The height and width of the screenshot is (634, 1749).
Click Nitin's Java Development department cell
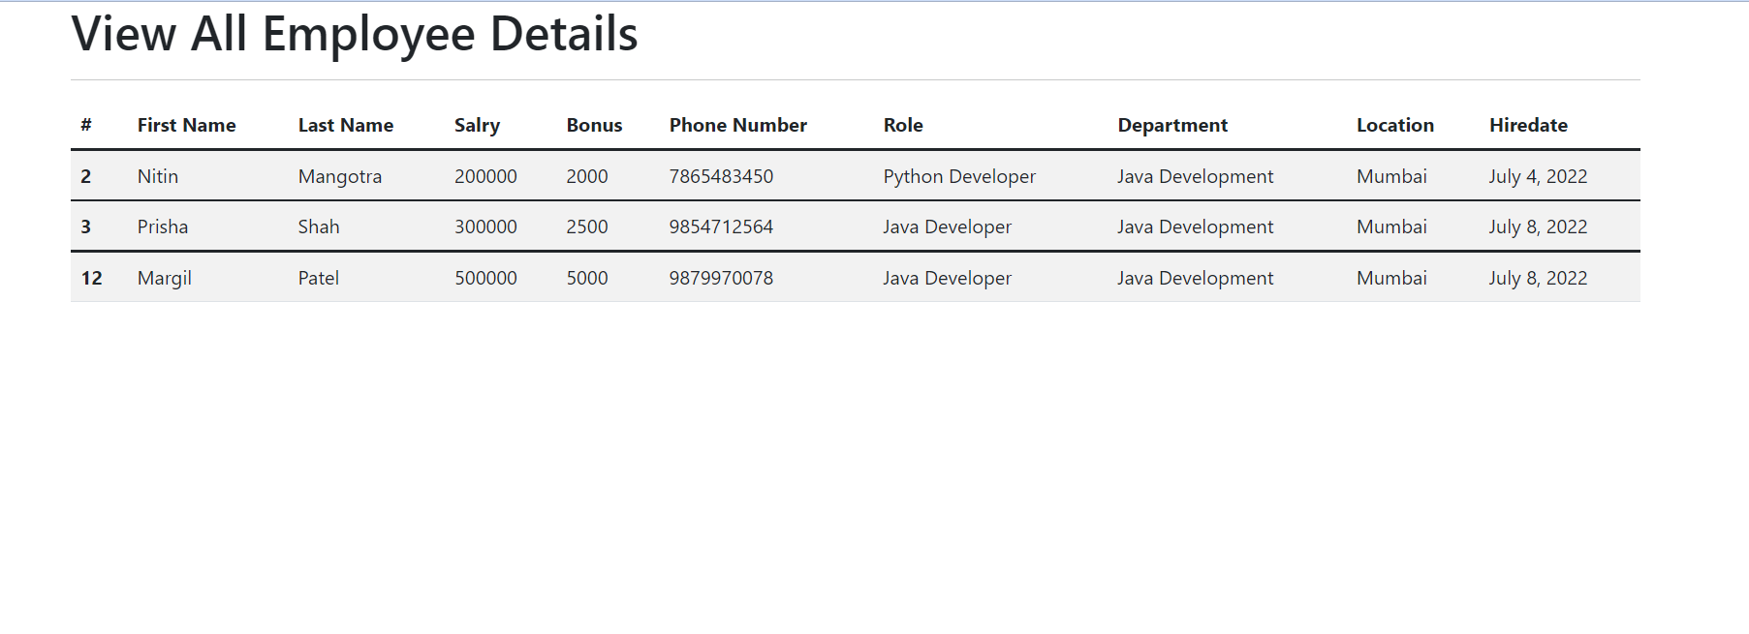(x=1196, y=177)
